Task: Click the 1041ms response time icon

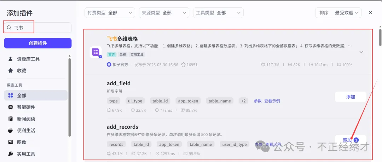Action: pyautogui.click(x=311, y=65)
